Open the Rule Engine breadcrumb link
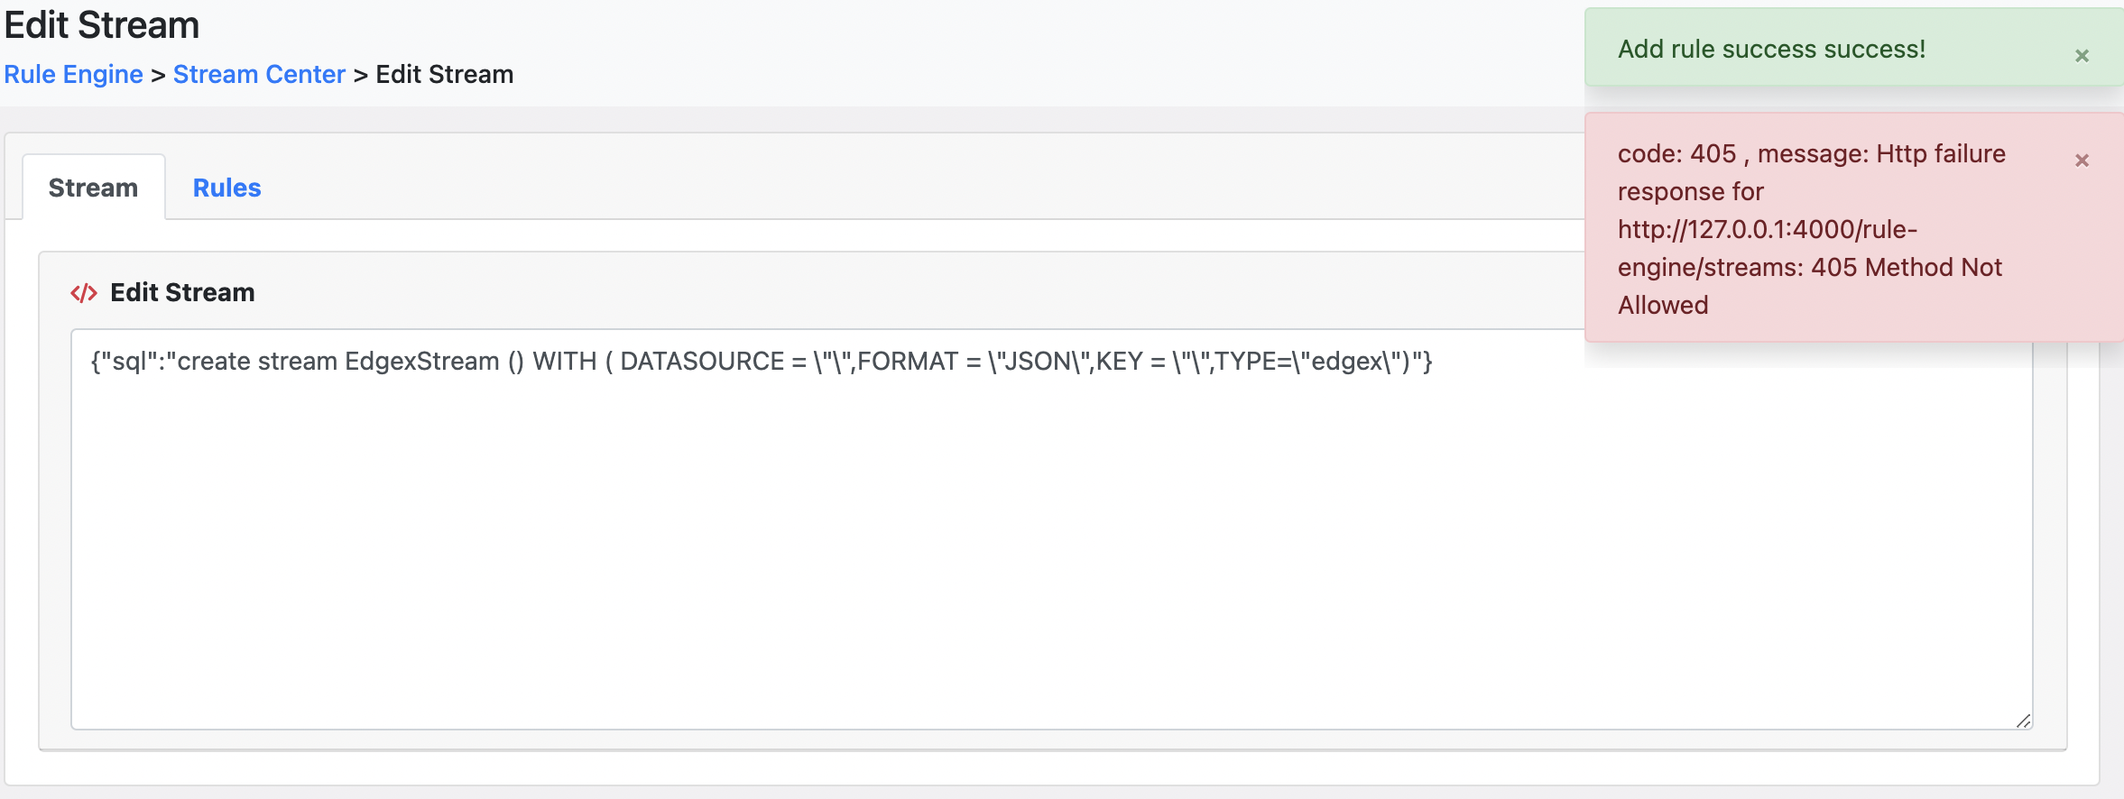Screen dimensions: 2124x799 tap(73, 74)
